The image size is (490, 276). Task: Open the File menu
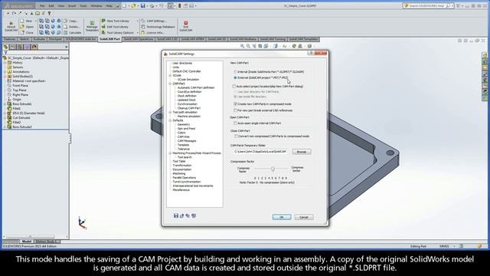(x=42, y=5)
